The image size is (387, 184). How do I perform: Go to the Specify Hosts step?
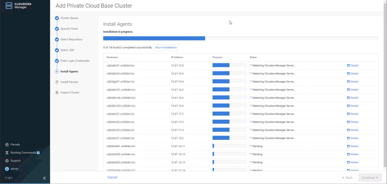69,29
